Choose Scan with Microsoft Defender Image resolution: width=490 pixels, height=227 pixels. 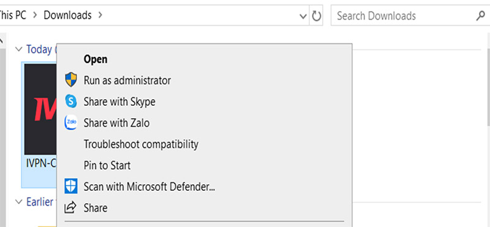click(x=149, y=187)
